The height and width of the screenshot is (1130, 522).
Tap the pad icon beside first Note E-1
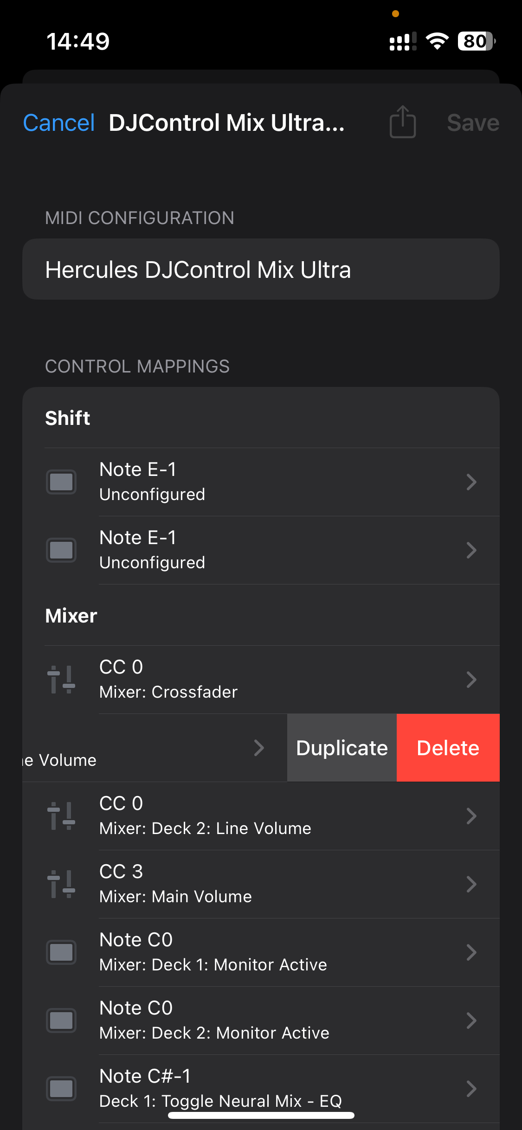click(61, 482)
